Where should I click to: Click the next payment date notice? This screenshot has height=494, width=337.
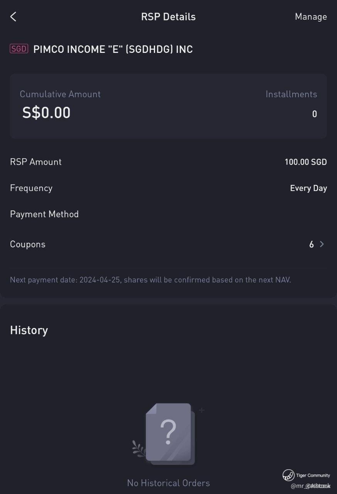[x=150, y=280]
